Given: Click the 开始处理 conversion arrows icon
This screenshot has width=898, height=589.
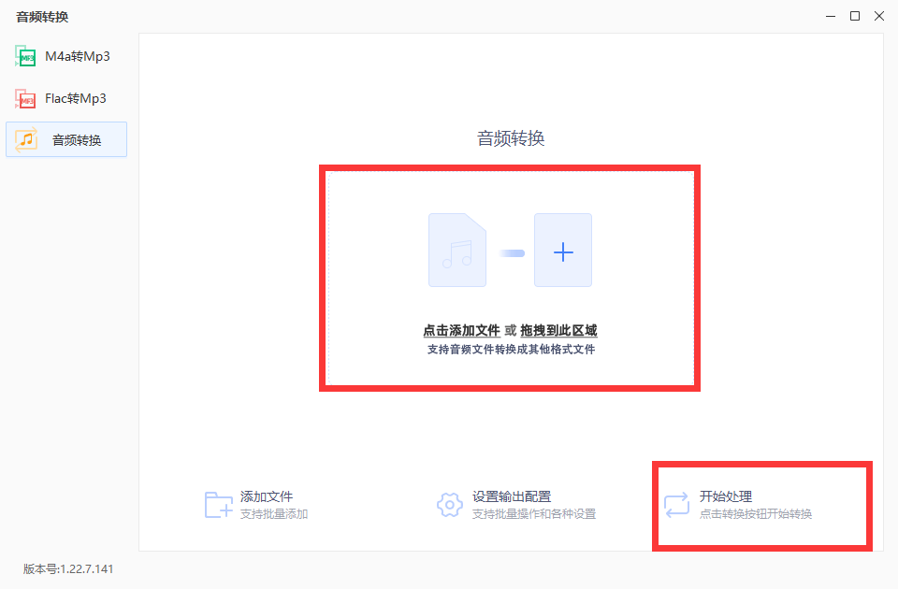Looking at the screenshot, I should (x=675, y=502).
